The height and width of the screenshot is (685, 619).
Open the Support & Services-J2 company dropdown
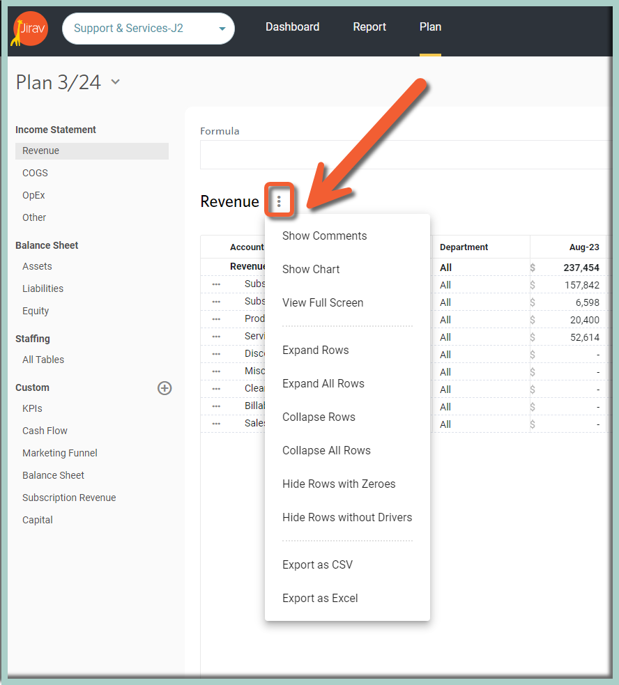point(148,29)
